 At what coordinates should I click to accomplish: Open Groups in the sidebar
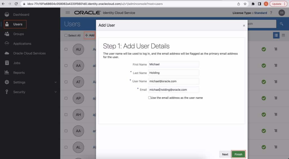[18, 34]
